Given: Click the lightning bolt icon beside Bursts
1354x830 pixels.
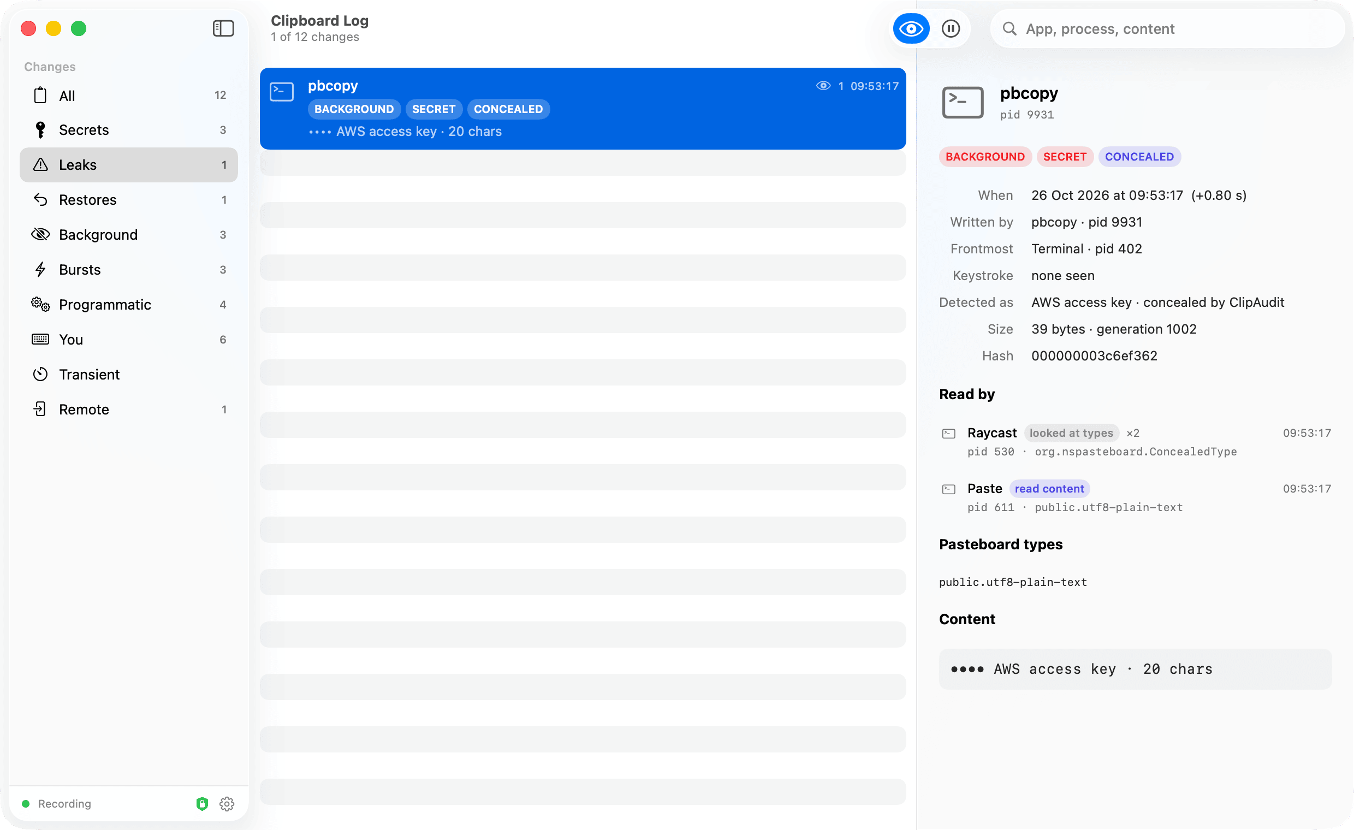Looking at the screenshot, I should 40,269.
